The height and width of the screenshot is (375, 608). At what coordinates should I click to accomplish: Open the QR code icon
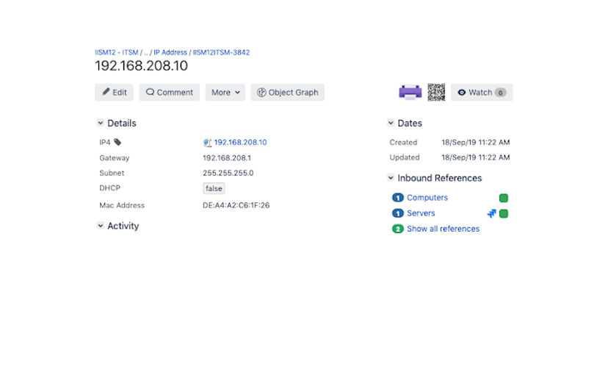tap(436, 93)
